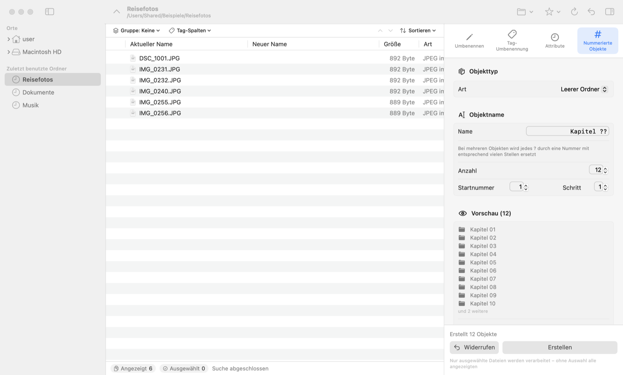The width and height of the screenshot is (623, 375).
Task: Click the undo arrow in the toolbar
Action: tap(591, 12)
